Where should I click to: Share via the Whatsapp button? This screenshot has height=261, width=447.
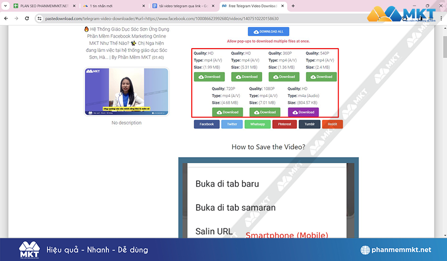coord(258,124)
